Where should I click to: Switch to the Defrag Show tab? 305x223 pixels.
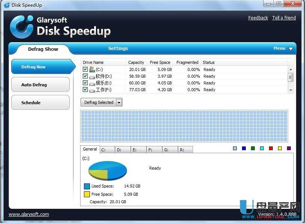(x=43, y=49)
